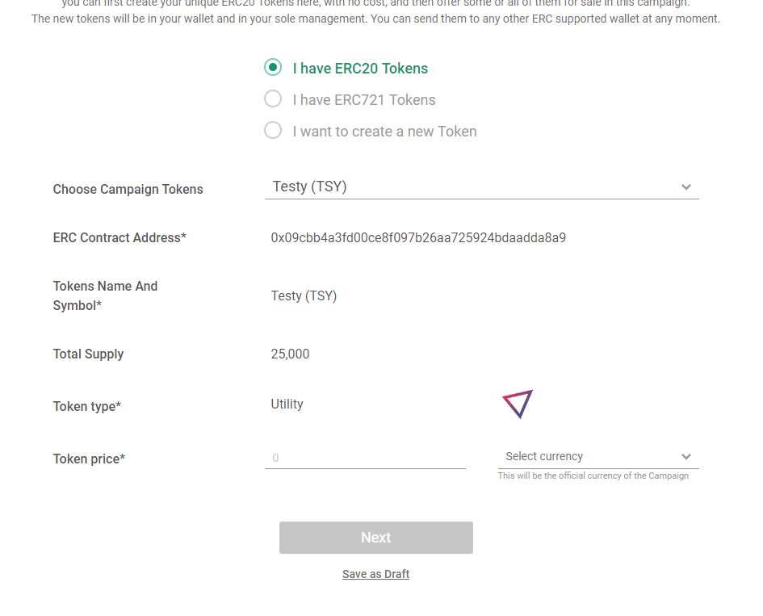Screen dimensions: 763x616
Task: Click the I have ERC721 Tokens label text
Action: point(364,100)
